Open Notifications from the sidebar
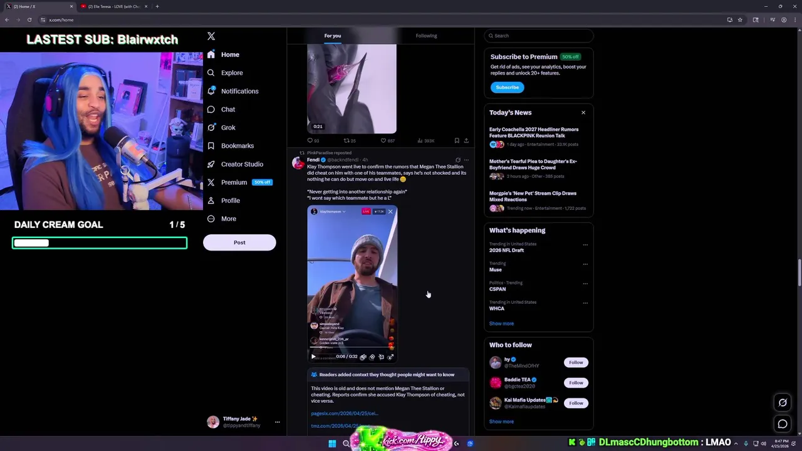Screen dimensions: 802x451 [232, 91]
